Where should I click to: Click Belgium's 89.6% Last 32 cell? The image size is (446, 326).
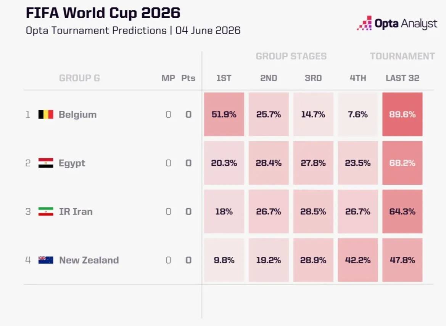point(403,114)
